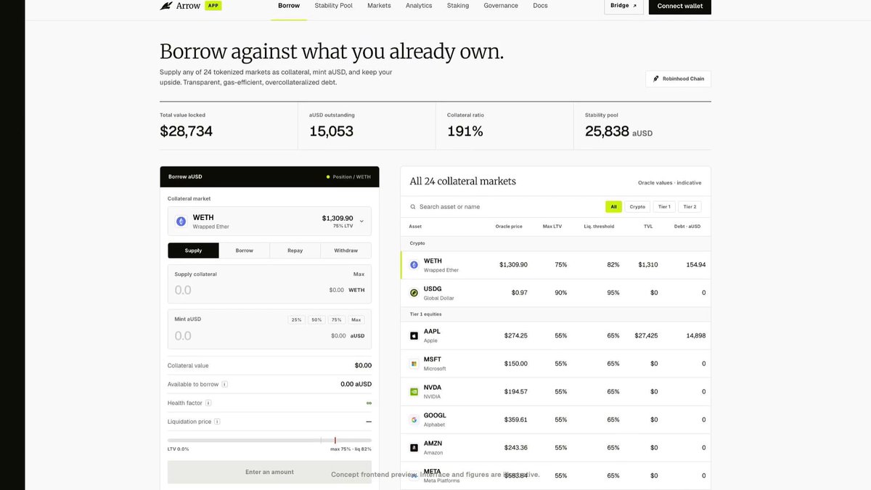Click the NVIDIA logo icon in the NVDA row

(x=414, y=391)
